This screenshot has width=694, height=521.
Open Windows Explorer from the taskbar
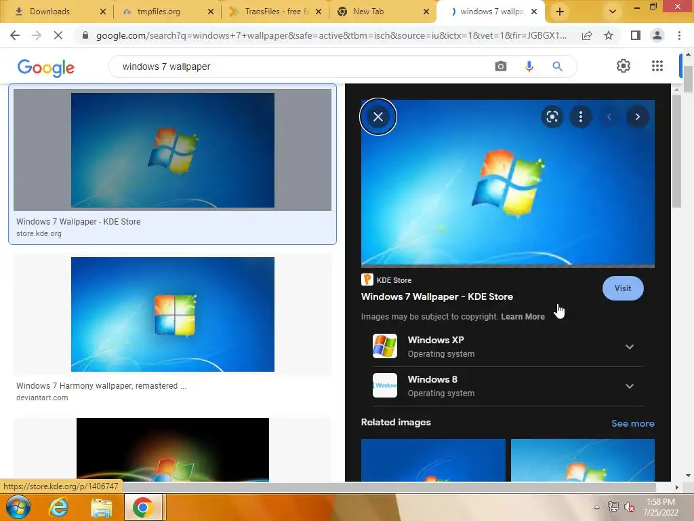[x=102, y=507]
